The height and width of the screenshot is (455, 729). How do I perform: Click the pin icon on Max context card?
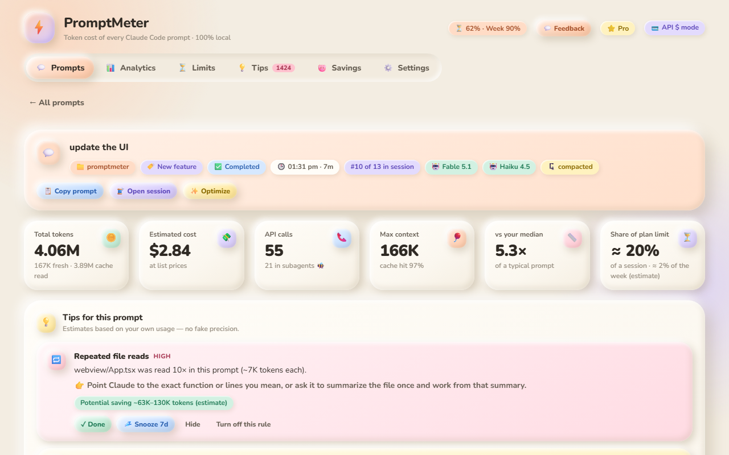point(457,238)
